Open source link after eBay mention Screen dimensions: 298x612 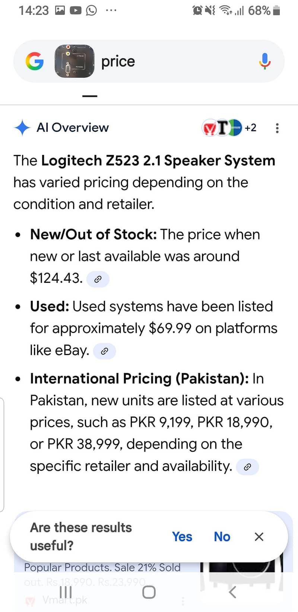click(105, 351)
